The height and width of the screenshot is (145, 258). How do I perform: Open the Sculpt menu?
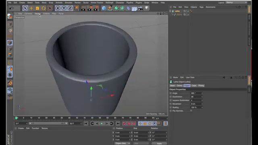coord(86,3)
